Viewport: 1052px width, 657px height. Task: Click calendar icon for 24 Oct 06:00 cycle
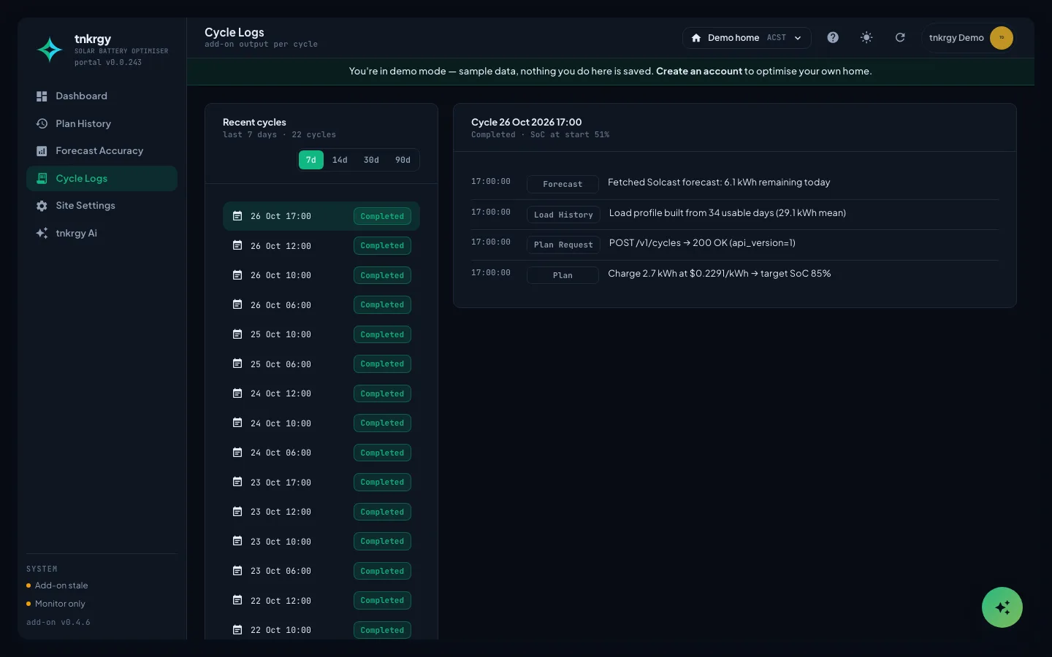pos(237,453)
